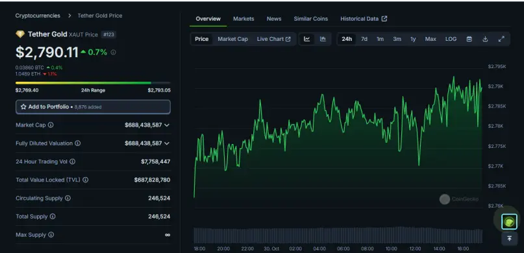Open the Markets tab

[x=243, y=19]
